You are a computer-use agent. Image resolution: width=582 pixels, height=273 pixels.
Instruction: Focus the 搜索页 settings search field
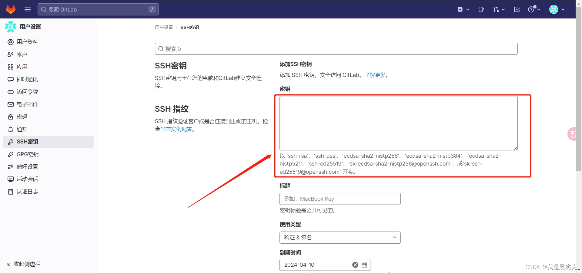tap(336, 49)
